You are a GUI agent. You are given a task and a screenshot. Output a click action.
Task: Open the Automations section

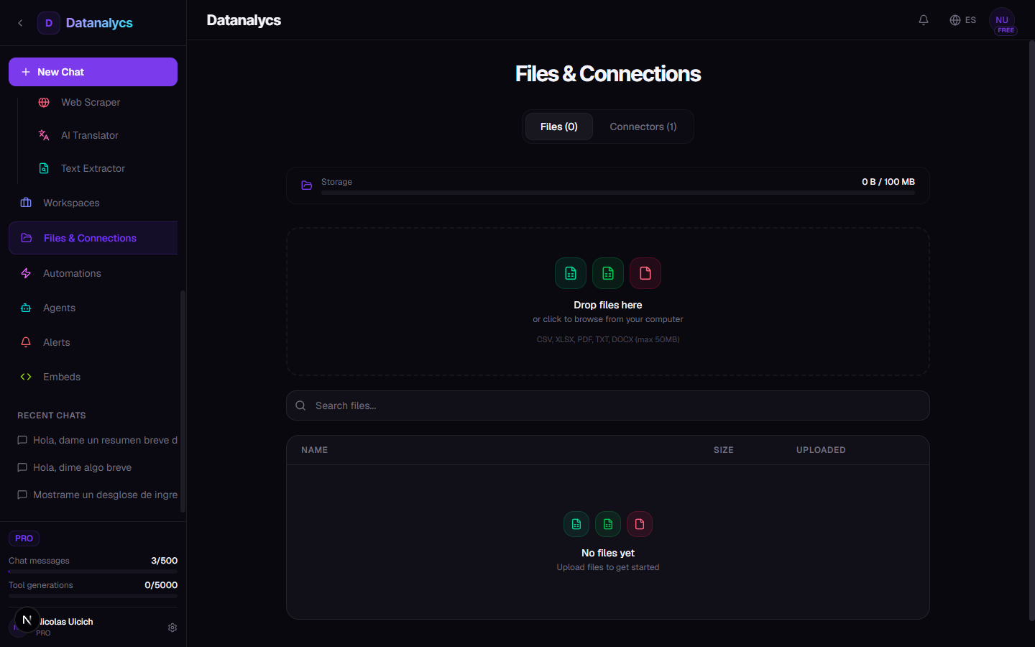click(72, 273)
